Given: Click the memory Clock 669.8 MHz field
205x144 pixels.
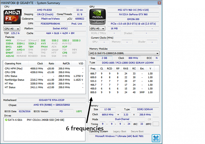Looking at the screenshot, I should pos(107,115).
